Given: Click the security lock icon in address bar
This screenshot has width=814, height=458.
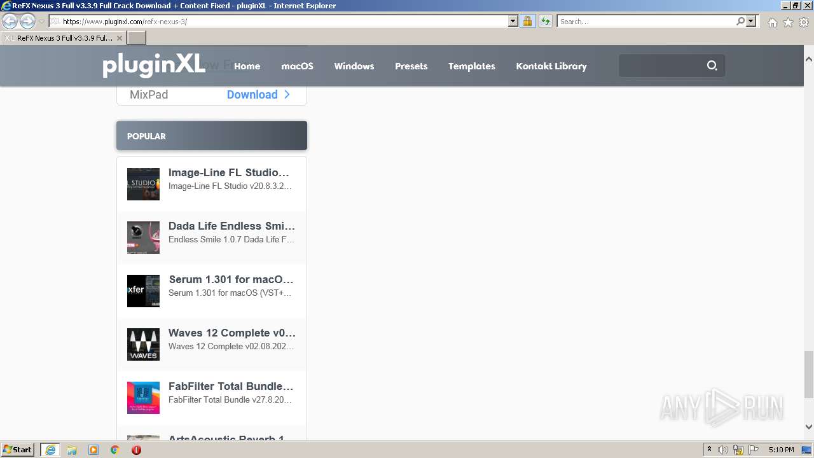Looking at the screenshot, I should click(527, 22).
